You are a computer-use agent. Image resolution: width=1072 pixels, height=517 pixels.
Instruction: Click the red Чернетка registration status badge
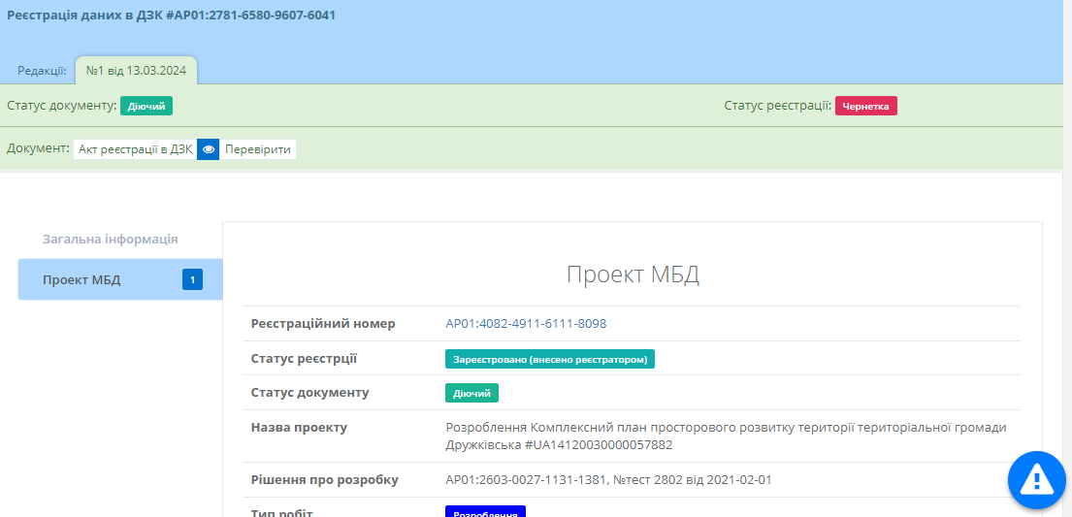point(865,106)
